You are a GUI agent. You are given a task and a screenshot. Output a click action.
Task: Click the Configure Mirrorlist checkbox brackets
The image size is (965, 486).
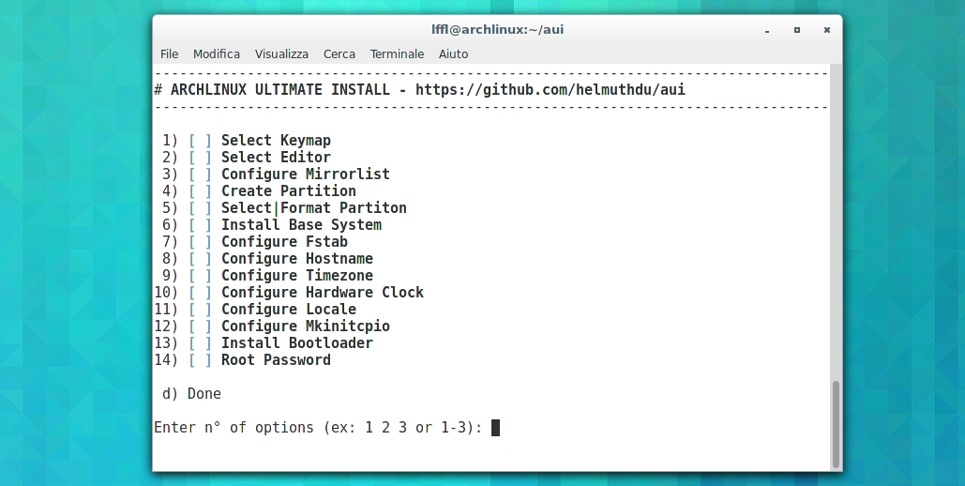pos(200,175)
